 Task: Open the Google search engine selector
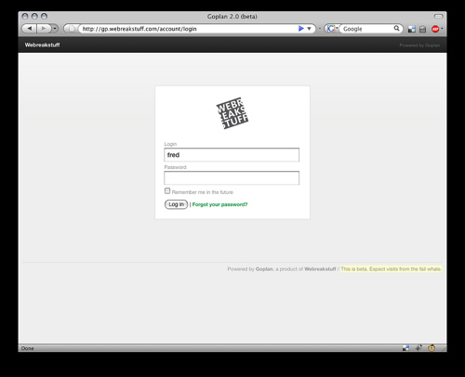coord(332,29)
